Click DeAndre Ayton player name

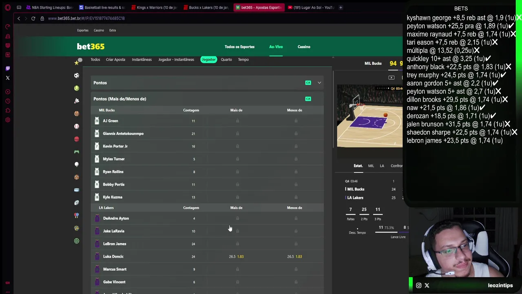(116, 218)
